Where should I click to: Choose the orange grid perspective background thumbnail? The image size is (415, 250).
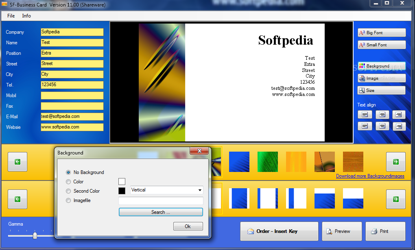point(353,162)
